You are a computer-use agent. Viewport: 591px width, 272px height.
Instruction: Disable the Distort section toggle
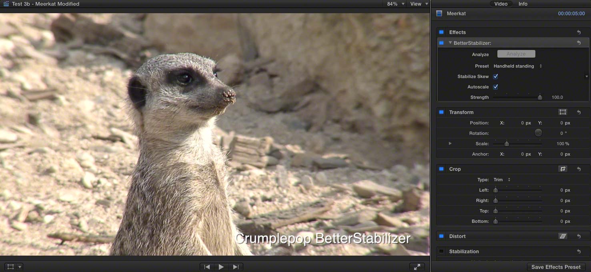441,236
